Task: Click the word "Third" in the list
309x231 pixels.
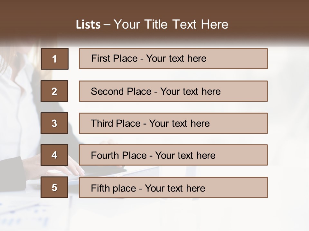Action: 102,124
